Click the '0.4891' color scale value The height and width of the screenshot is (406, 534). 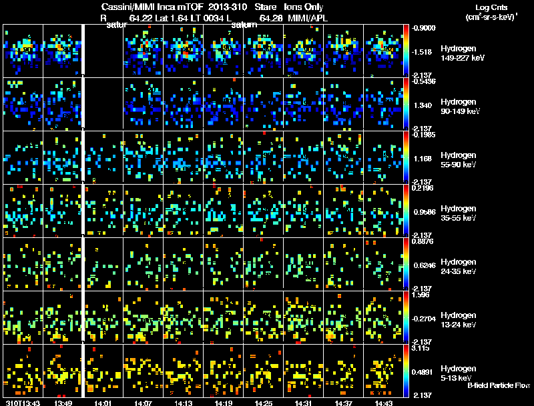(424, 372)
